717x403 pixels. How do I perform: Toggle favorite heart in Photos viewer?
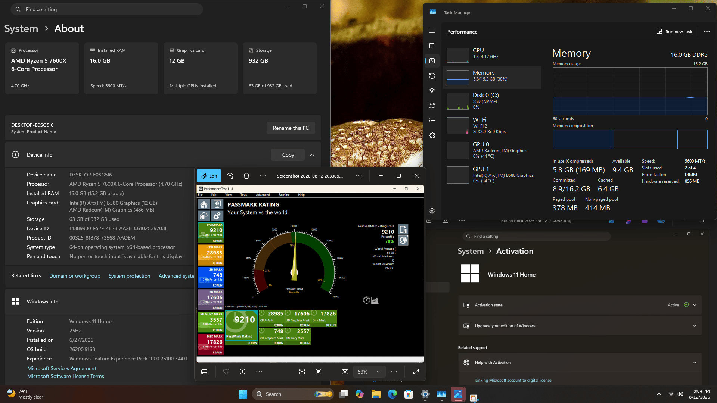coord(226,372)
